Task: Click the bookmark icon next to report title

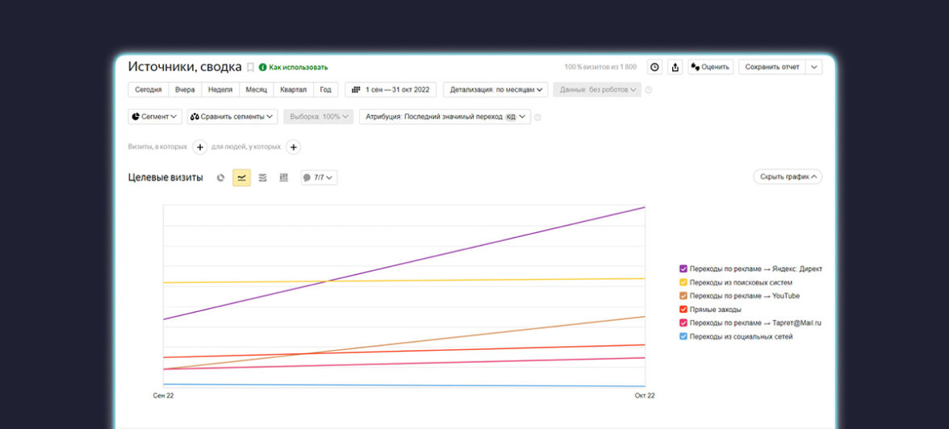Action: (250, 68)
